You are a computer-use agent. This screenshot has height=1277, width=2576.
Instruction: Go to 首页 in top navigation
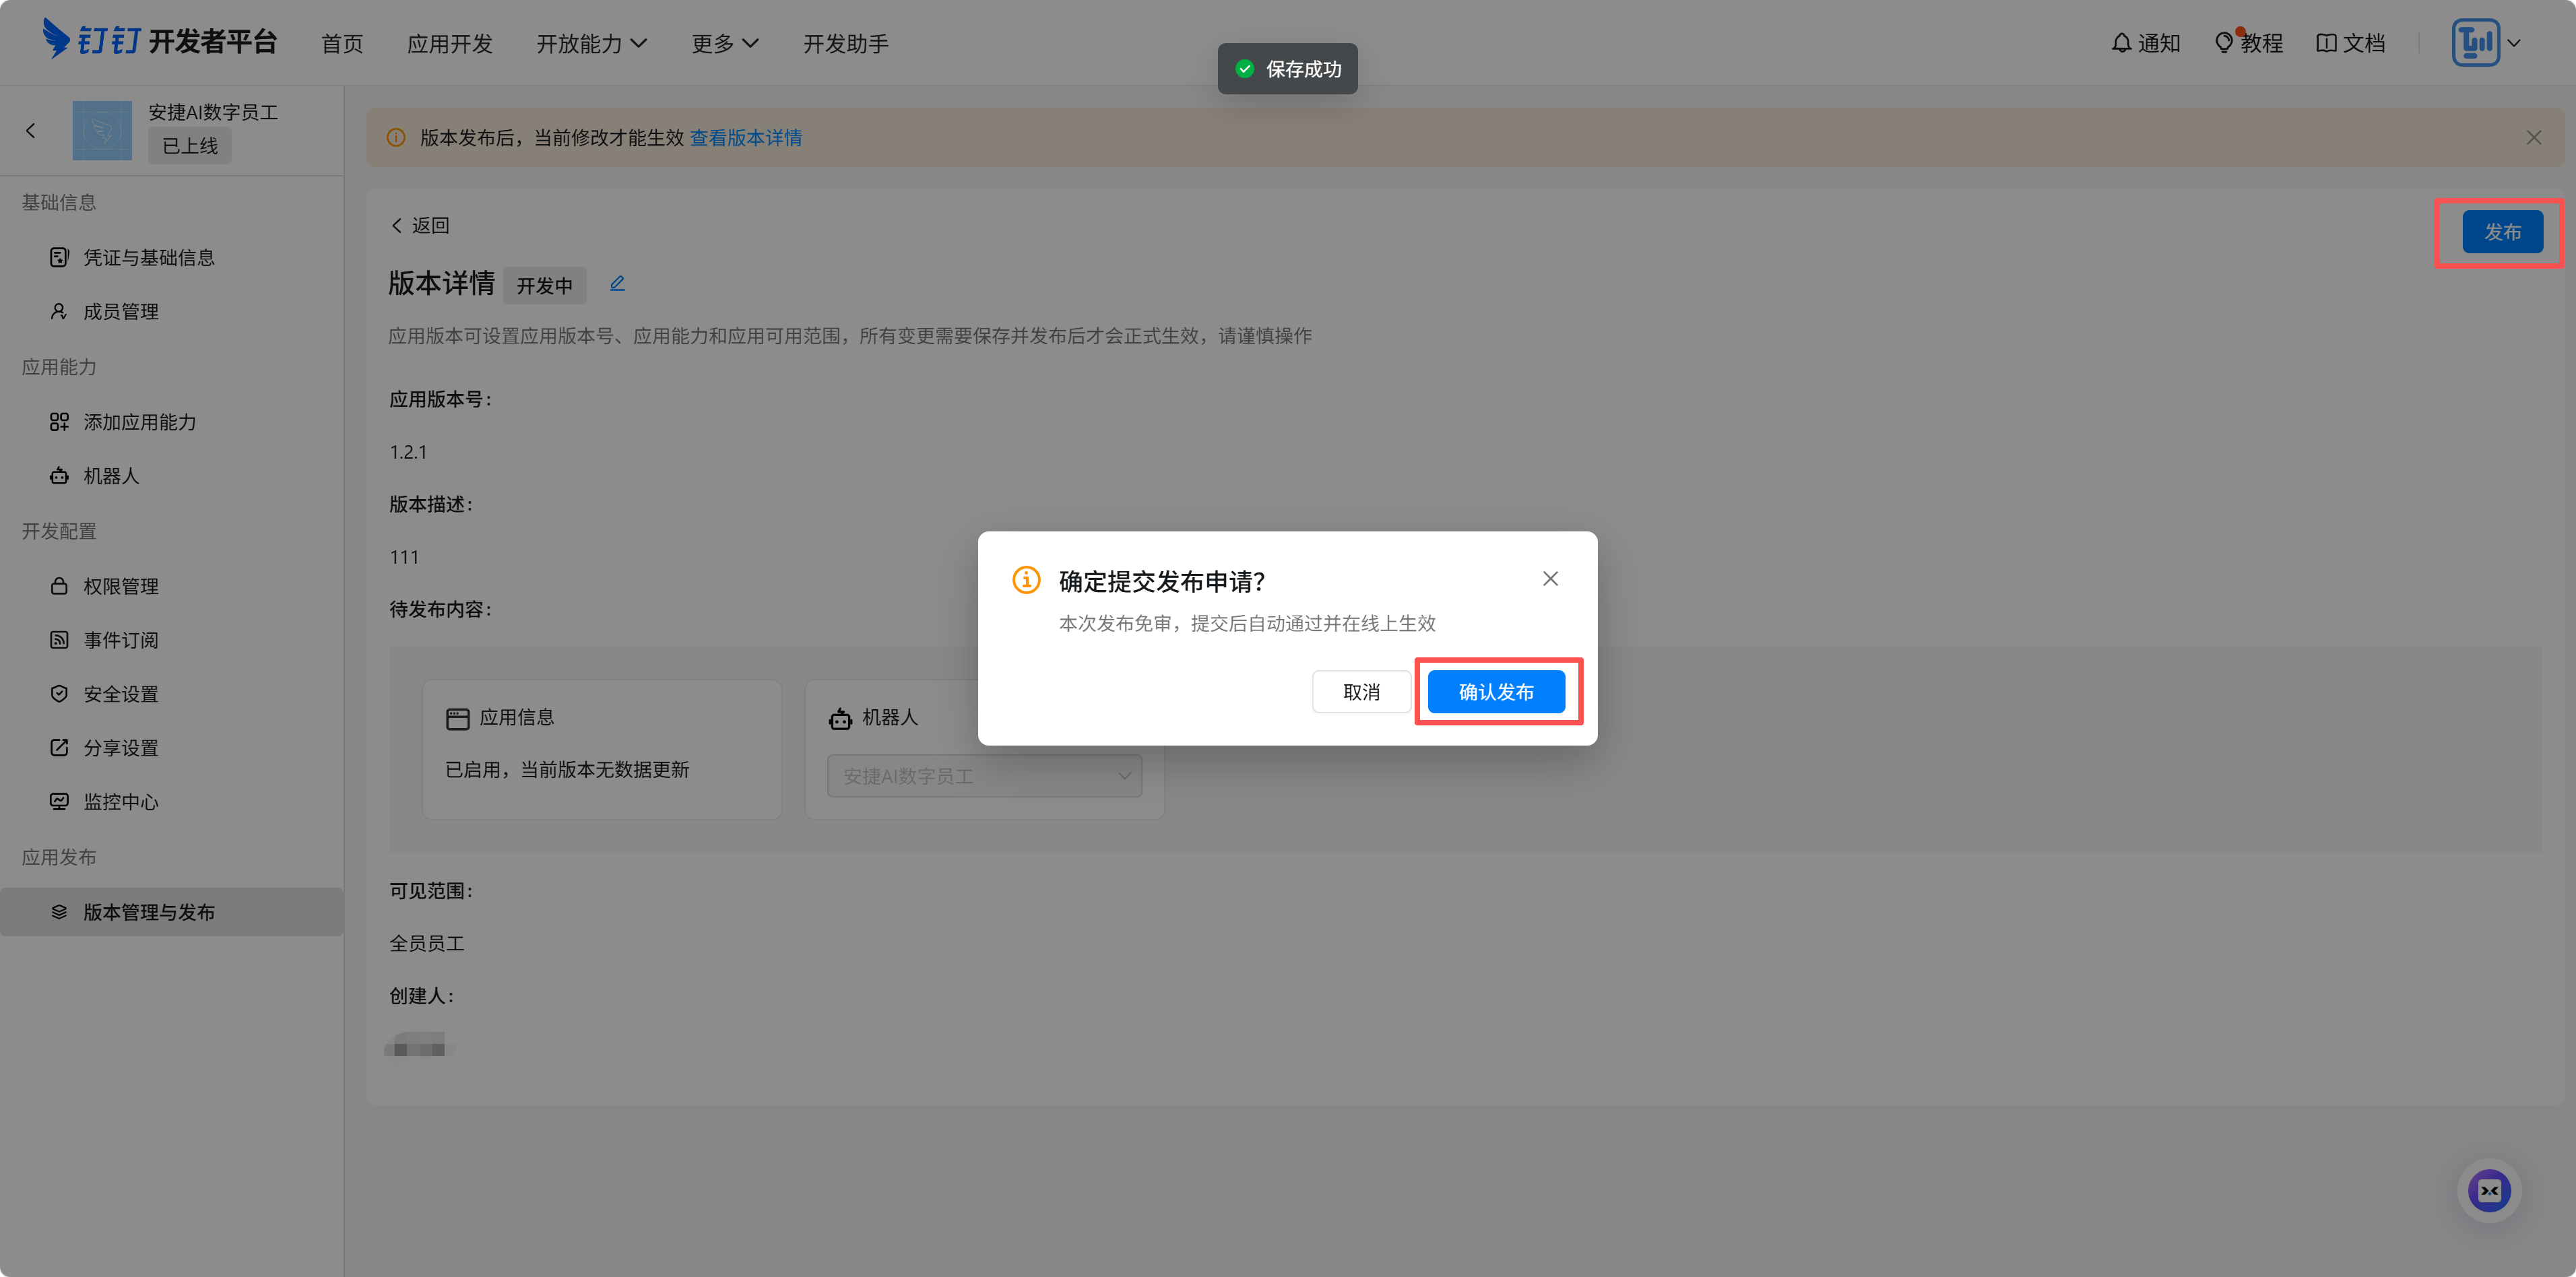(342, 43)
